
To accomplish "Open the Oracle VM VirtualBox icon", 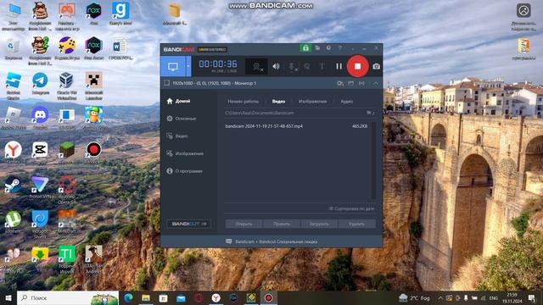I will 66,85.
